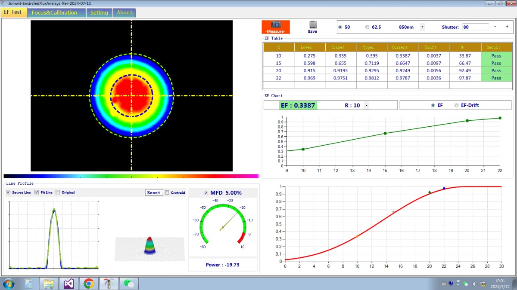The height and width of the screenshot is (290, 517).
Task: Open WeChat from the taskbar
Action: (x=128, y=283)
